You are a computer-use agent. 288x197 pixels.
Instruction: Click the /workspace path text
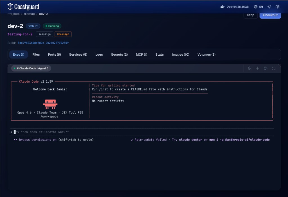pyautogui.click(x=49, y=116)
